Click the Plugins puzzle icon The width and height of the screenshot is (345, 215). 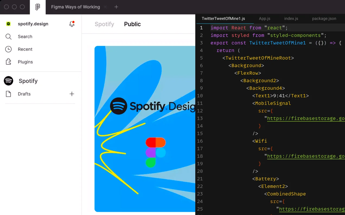8,62
